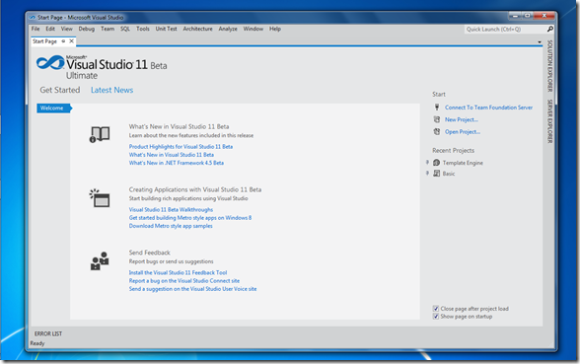The height and width of the screenshot is (364, 580).
Task: Open the document tab list dropdown arrow
Action: [x=540, y=42]
